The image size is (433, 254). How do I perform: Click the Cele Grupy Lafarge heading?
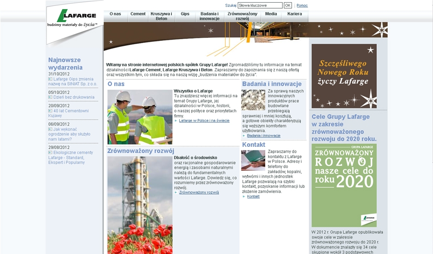click(344, 127)
